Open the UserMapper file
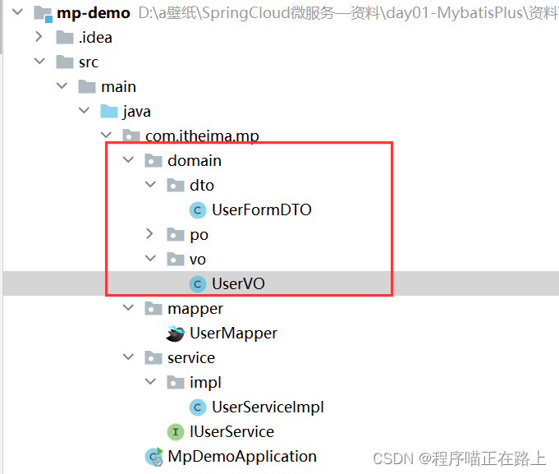 tap(233, 334)
